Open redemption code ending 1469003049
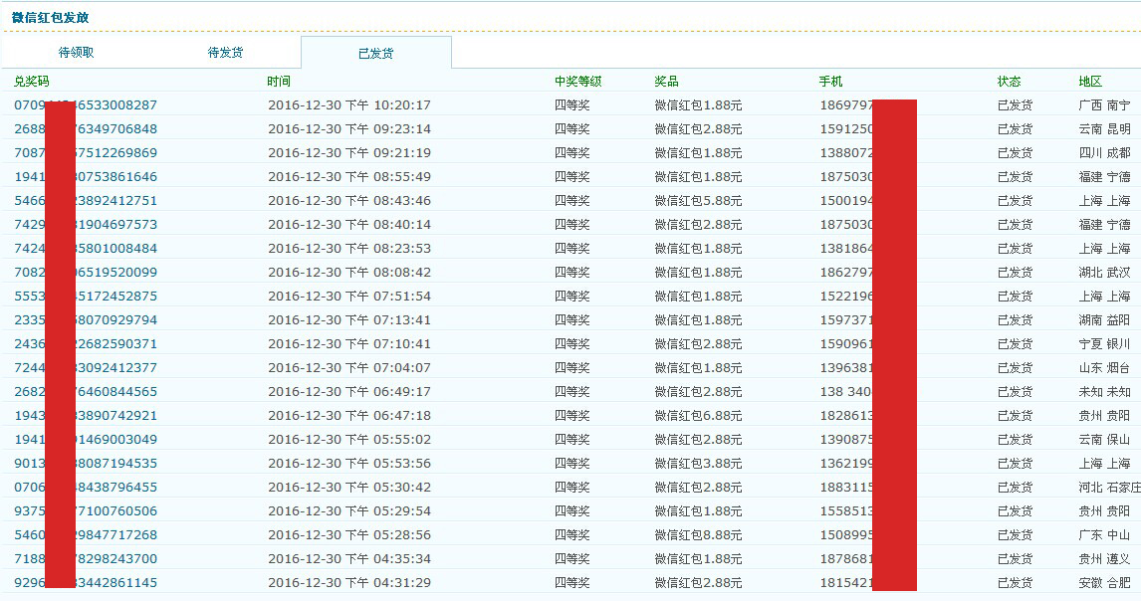The height and width of the screenshot is (601, 1141). [x=86, y=440]
